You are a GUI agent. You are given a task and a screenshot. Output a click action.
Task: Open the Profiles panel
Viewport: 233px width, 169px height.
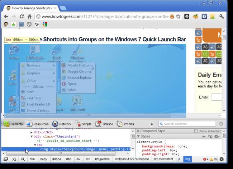coord(125,124)
